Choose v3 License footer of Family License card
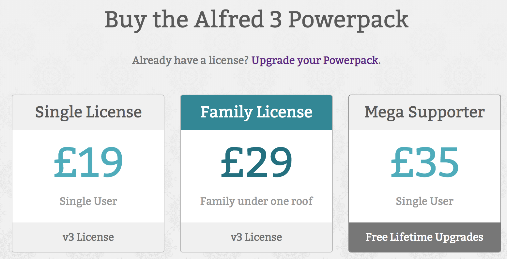The image size is (507, 259). click(256, 237)
